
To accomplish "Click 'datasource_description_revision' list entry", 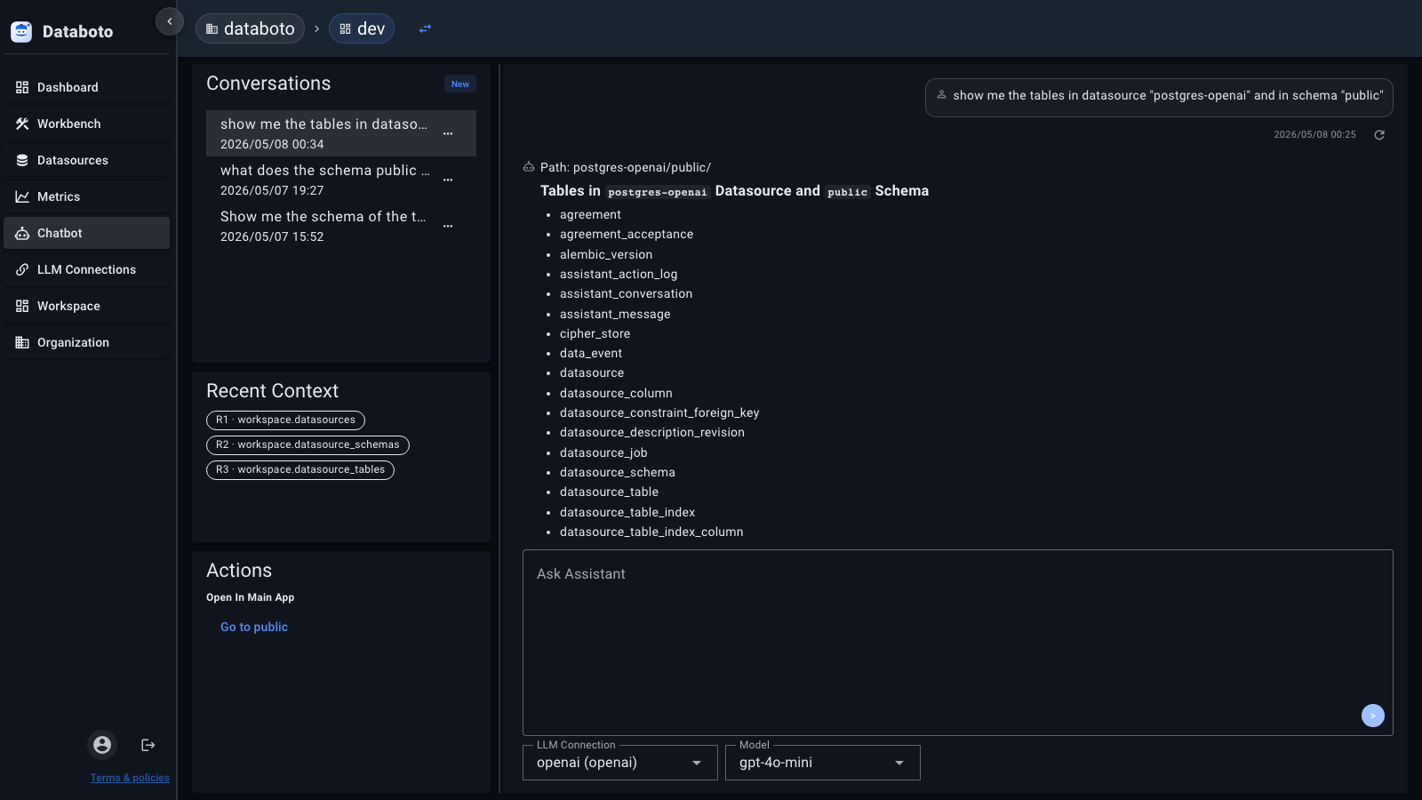I will coord(652,432).
